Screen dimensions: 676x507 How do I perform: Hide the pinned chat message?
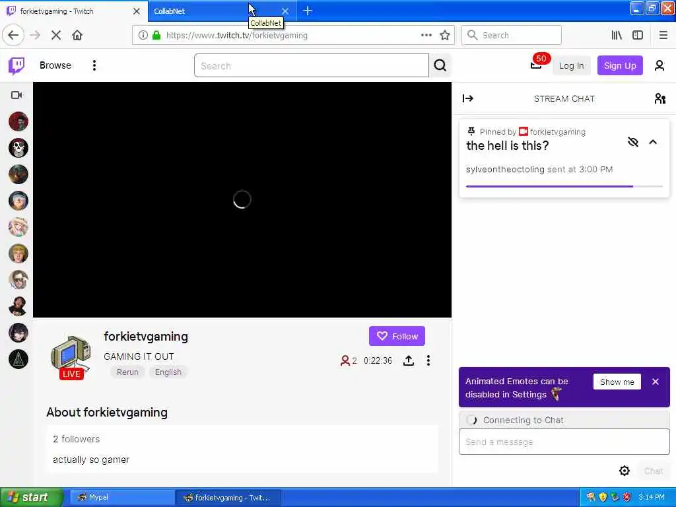point(633,142)
